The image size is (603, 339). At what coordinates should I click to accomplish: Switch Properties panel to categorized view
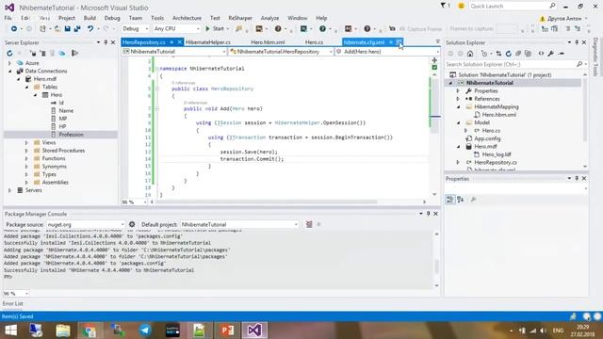pos(450,199)
